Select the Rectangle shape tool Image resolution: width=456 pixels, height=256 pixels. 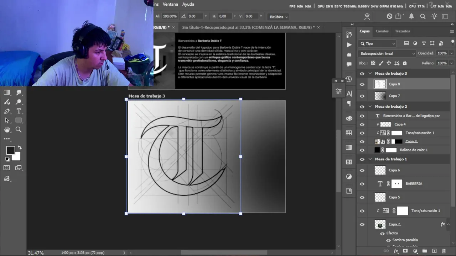[x=19, y=121]
